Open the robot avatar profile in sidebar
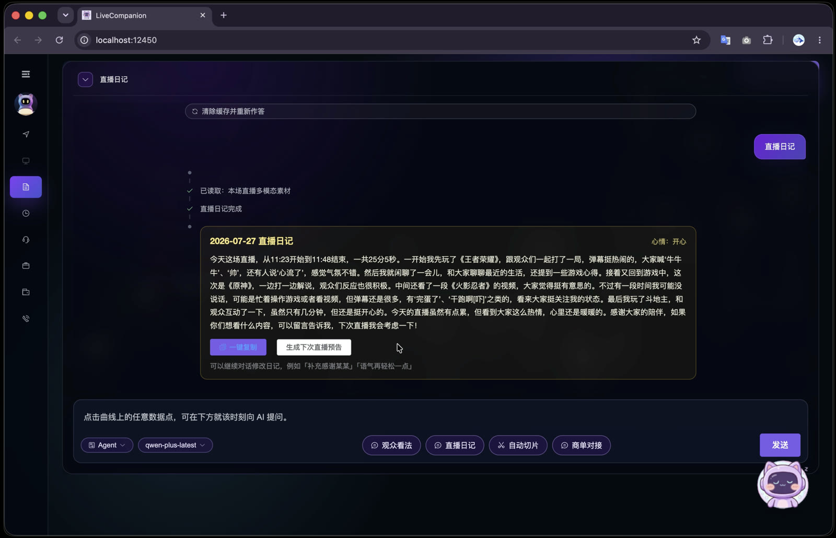836x538 pixels. click(x=26, y=104)
